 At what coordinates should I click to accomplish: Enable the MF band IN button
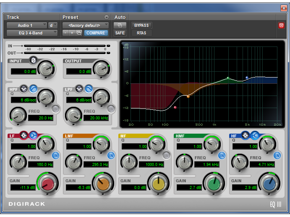(x=167, y=155)
